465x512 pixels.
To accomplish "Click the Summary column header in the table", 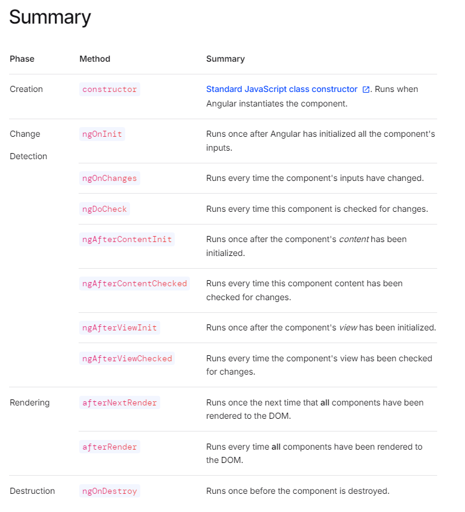I will [226, 59].
